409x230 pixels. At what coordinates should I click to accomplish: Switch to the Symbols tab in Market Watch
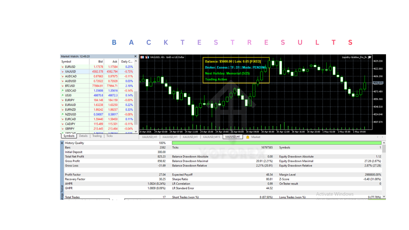[x=69, y=136]
